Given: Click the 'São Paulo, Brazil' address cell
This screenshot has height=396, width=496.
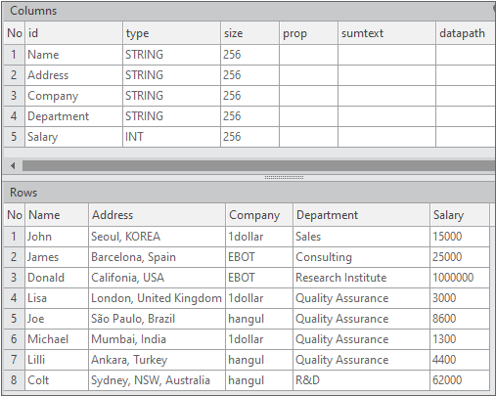Looking at the screenshot, I should (x=157, y=319).
